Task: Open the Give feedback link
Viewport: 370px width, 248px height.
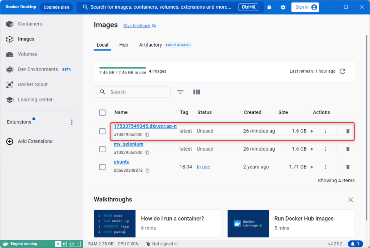Action: (137, 26)
